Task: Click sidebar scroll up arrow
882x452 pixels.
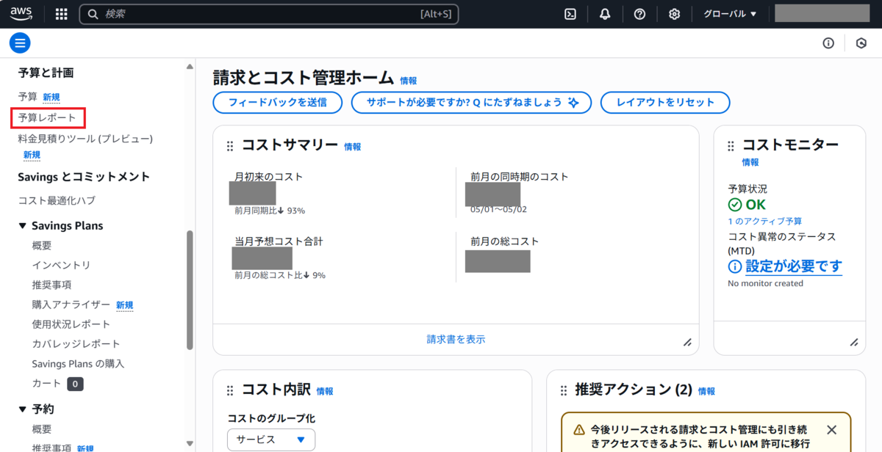Action: [x=190, y=67]
